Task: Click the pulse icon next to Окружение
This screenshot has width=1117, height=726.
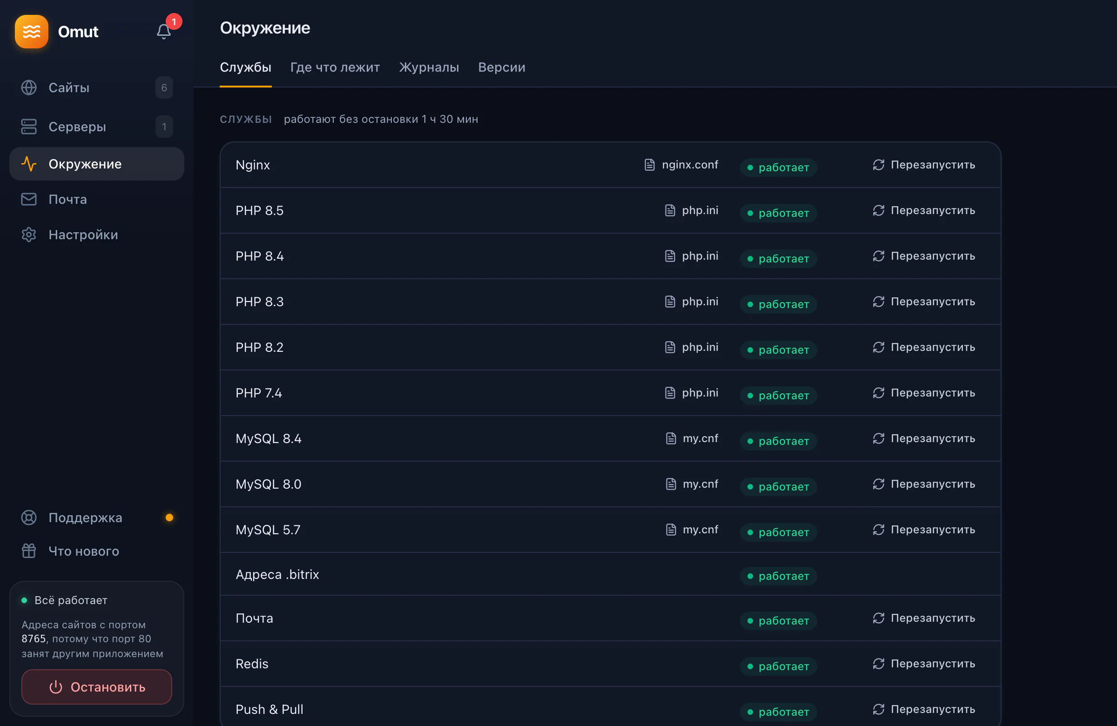Action: coord(29,164)
